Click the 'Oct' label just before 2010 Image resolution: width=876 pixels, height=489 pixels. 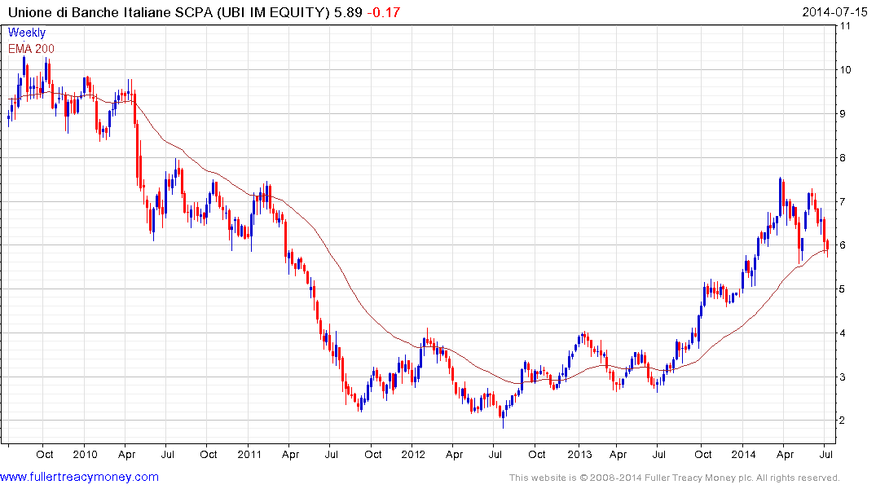[x=45, y=454]
